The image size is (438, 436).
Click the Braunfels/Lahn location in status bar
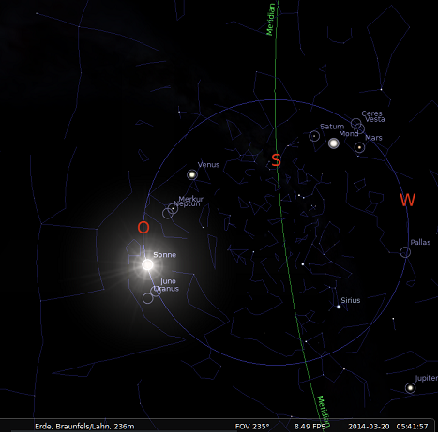click(84, 427)
